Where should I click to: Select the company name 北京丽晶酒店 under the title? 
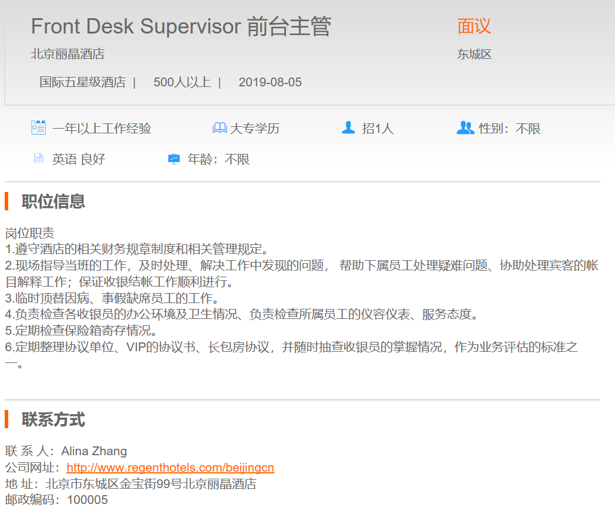[68, 55]
